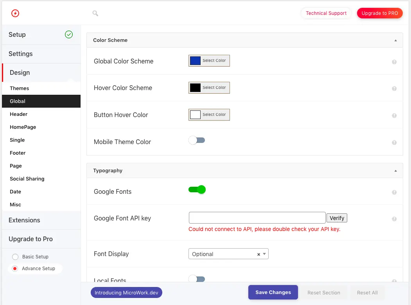Select the Basic Setup radio option
This screenshot has height=305, width=411.
pos(15,257)
